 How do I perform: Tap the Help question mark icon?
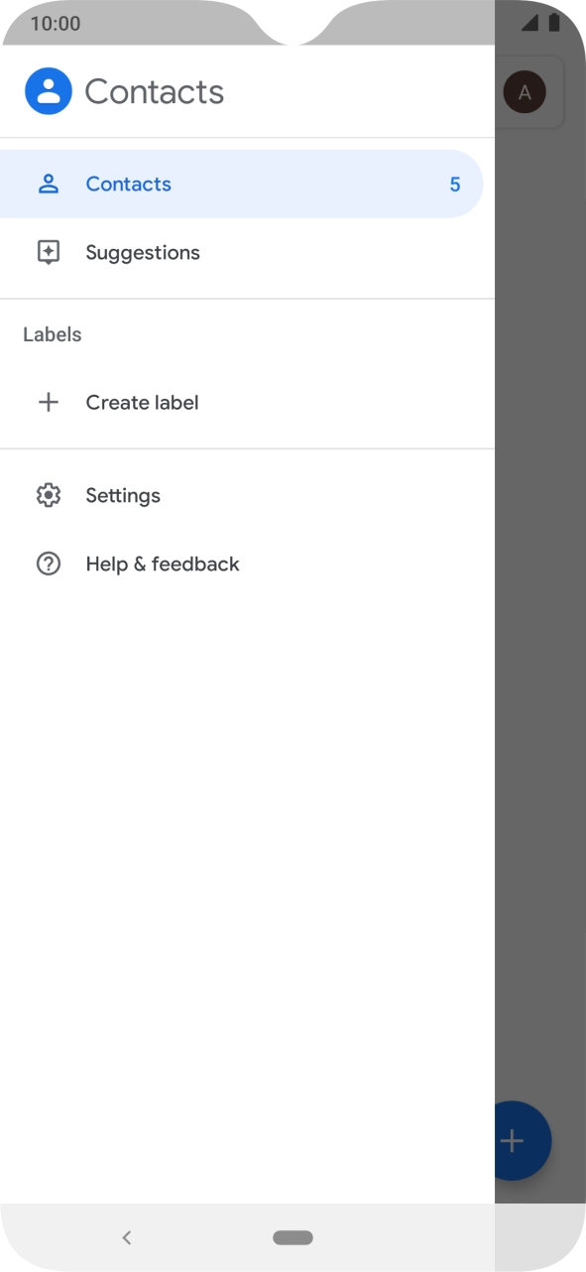(49, 564)
